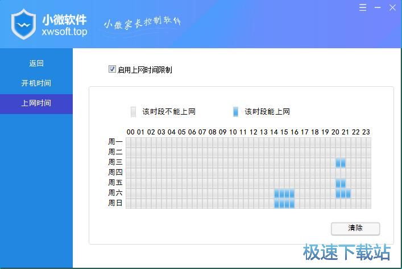Screen dimensions: 402x269
Task: Toggle 周六 21:00 first half-hour blue cell
Action: tap(348, 194)
